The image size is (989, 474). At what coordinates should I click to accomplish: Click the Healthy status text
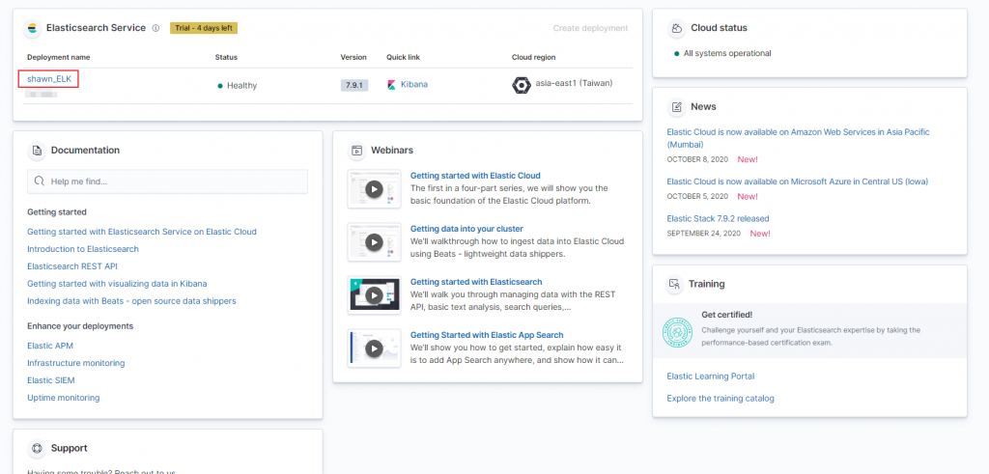tap(241, 86)
